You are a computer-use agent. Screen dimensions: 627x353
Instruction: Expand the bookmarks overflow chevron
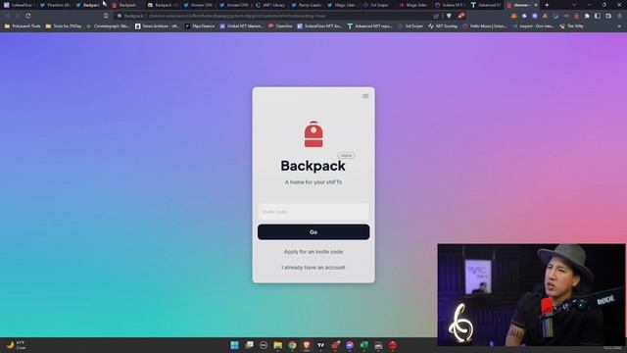[x=620, y=26]
